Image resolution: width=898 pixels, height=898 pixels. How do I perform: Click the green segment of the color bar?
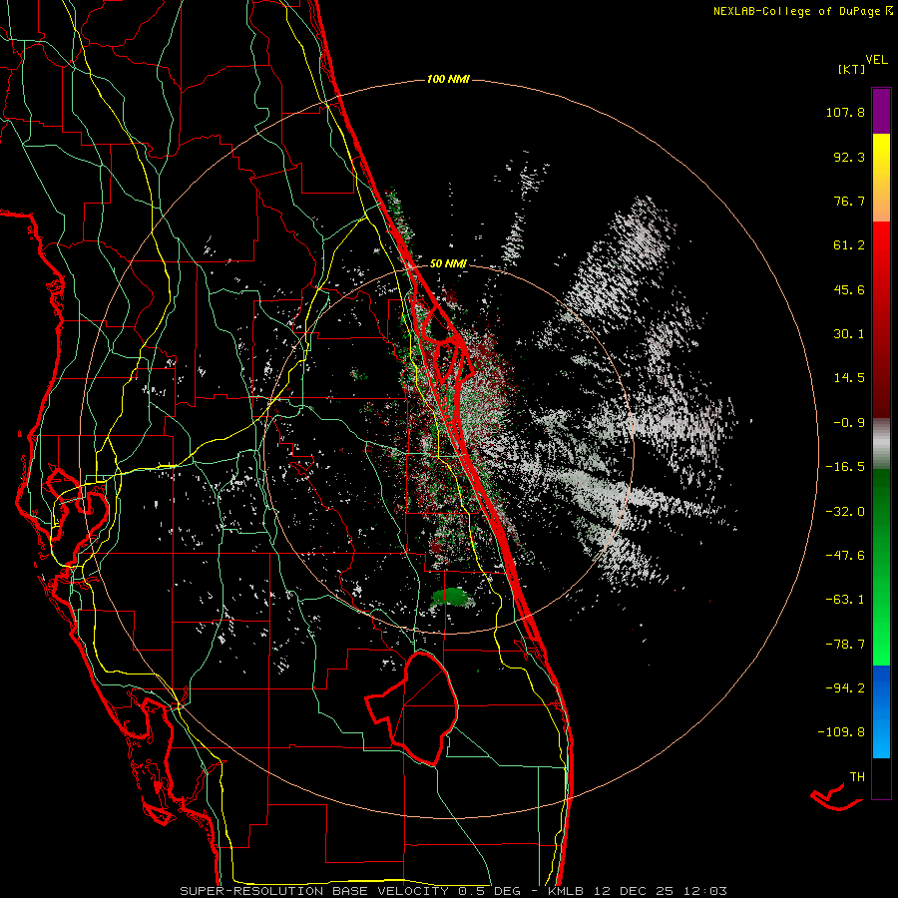coord(881,567)
